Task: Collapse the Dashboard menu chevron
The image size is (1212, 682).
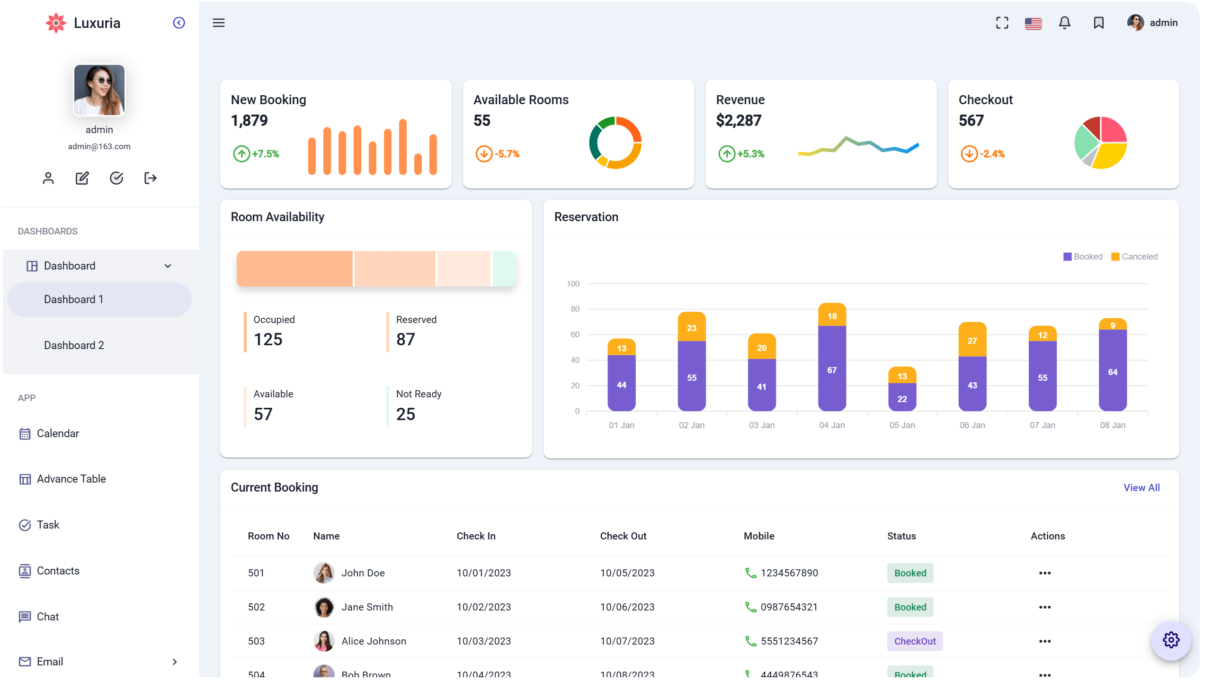Action: pos(168,266)
